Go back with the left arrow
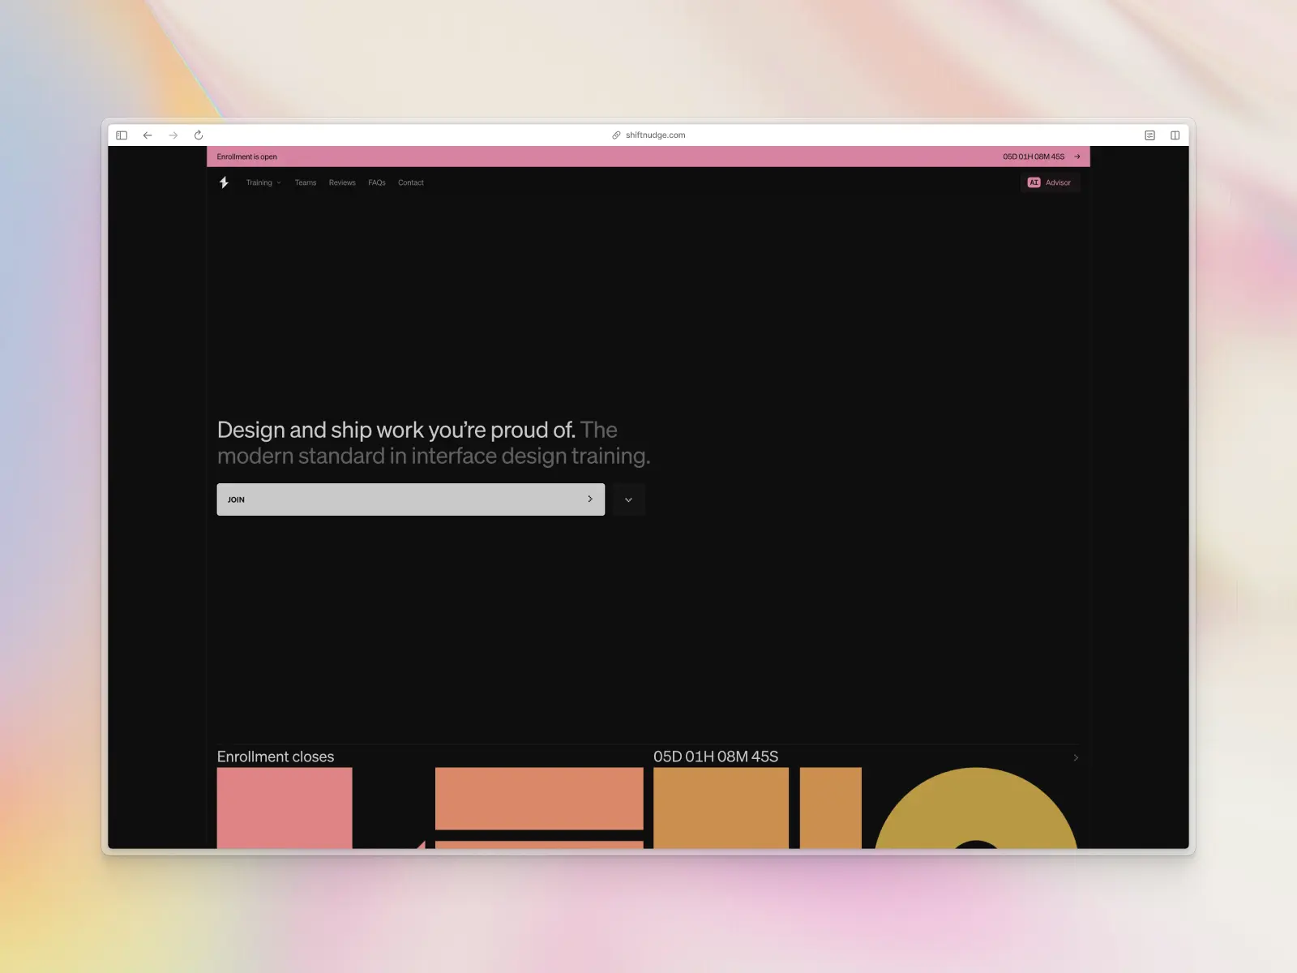Viewport: 1297px width, 973px height. point(148,135)
